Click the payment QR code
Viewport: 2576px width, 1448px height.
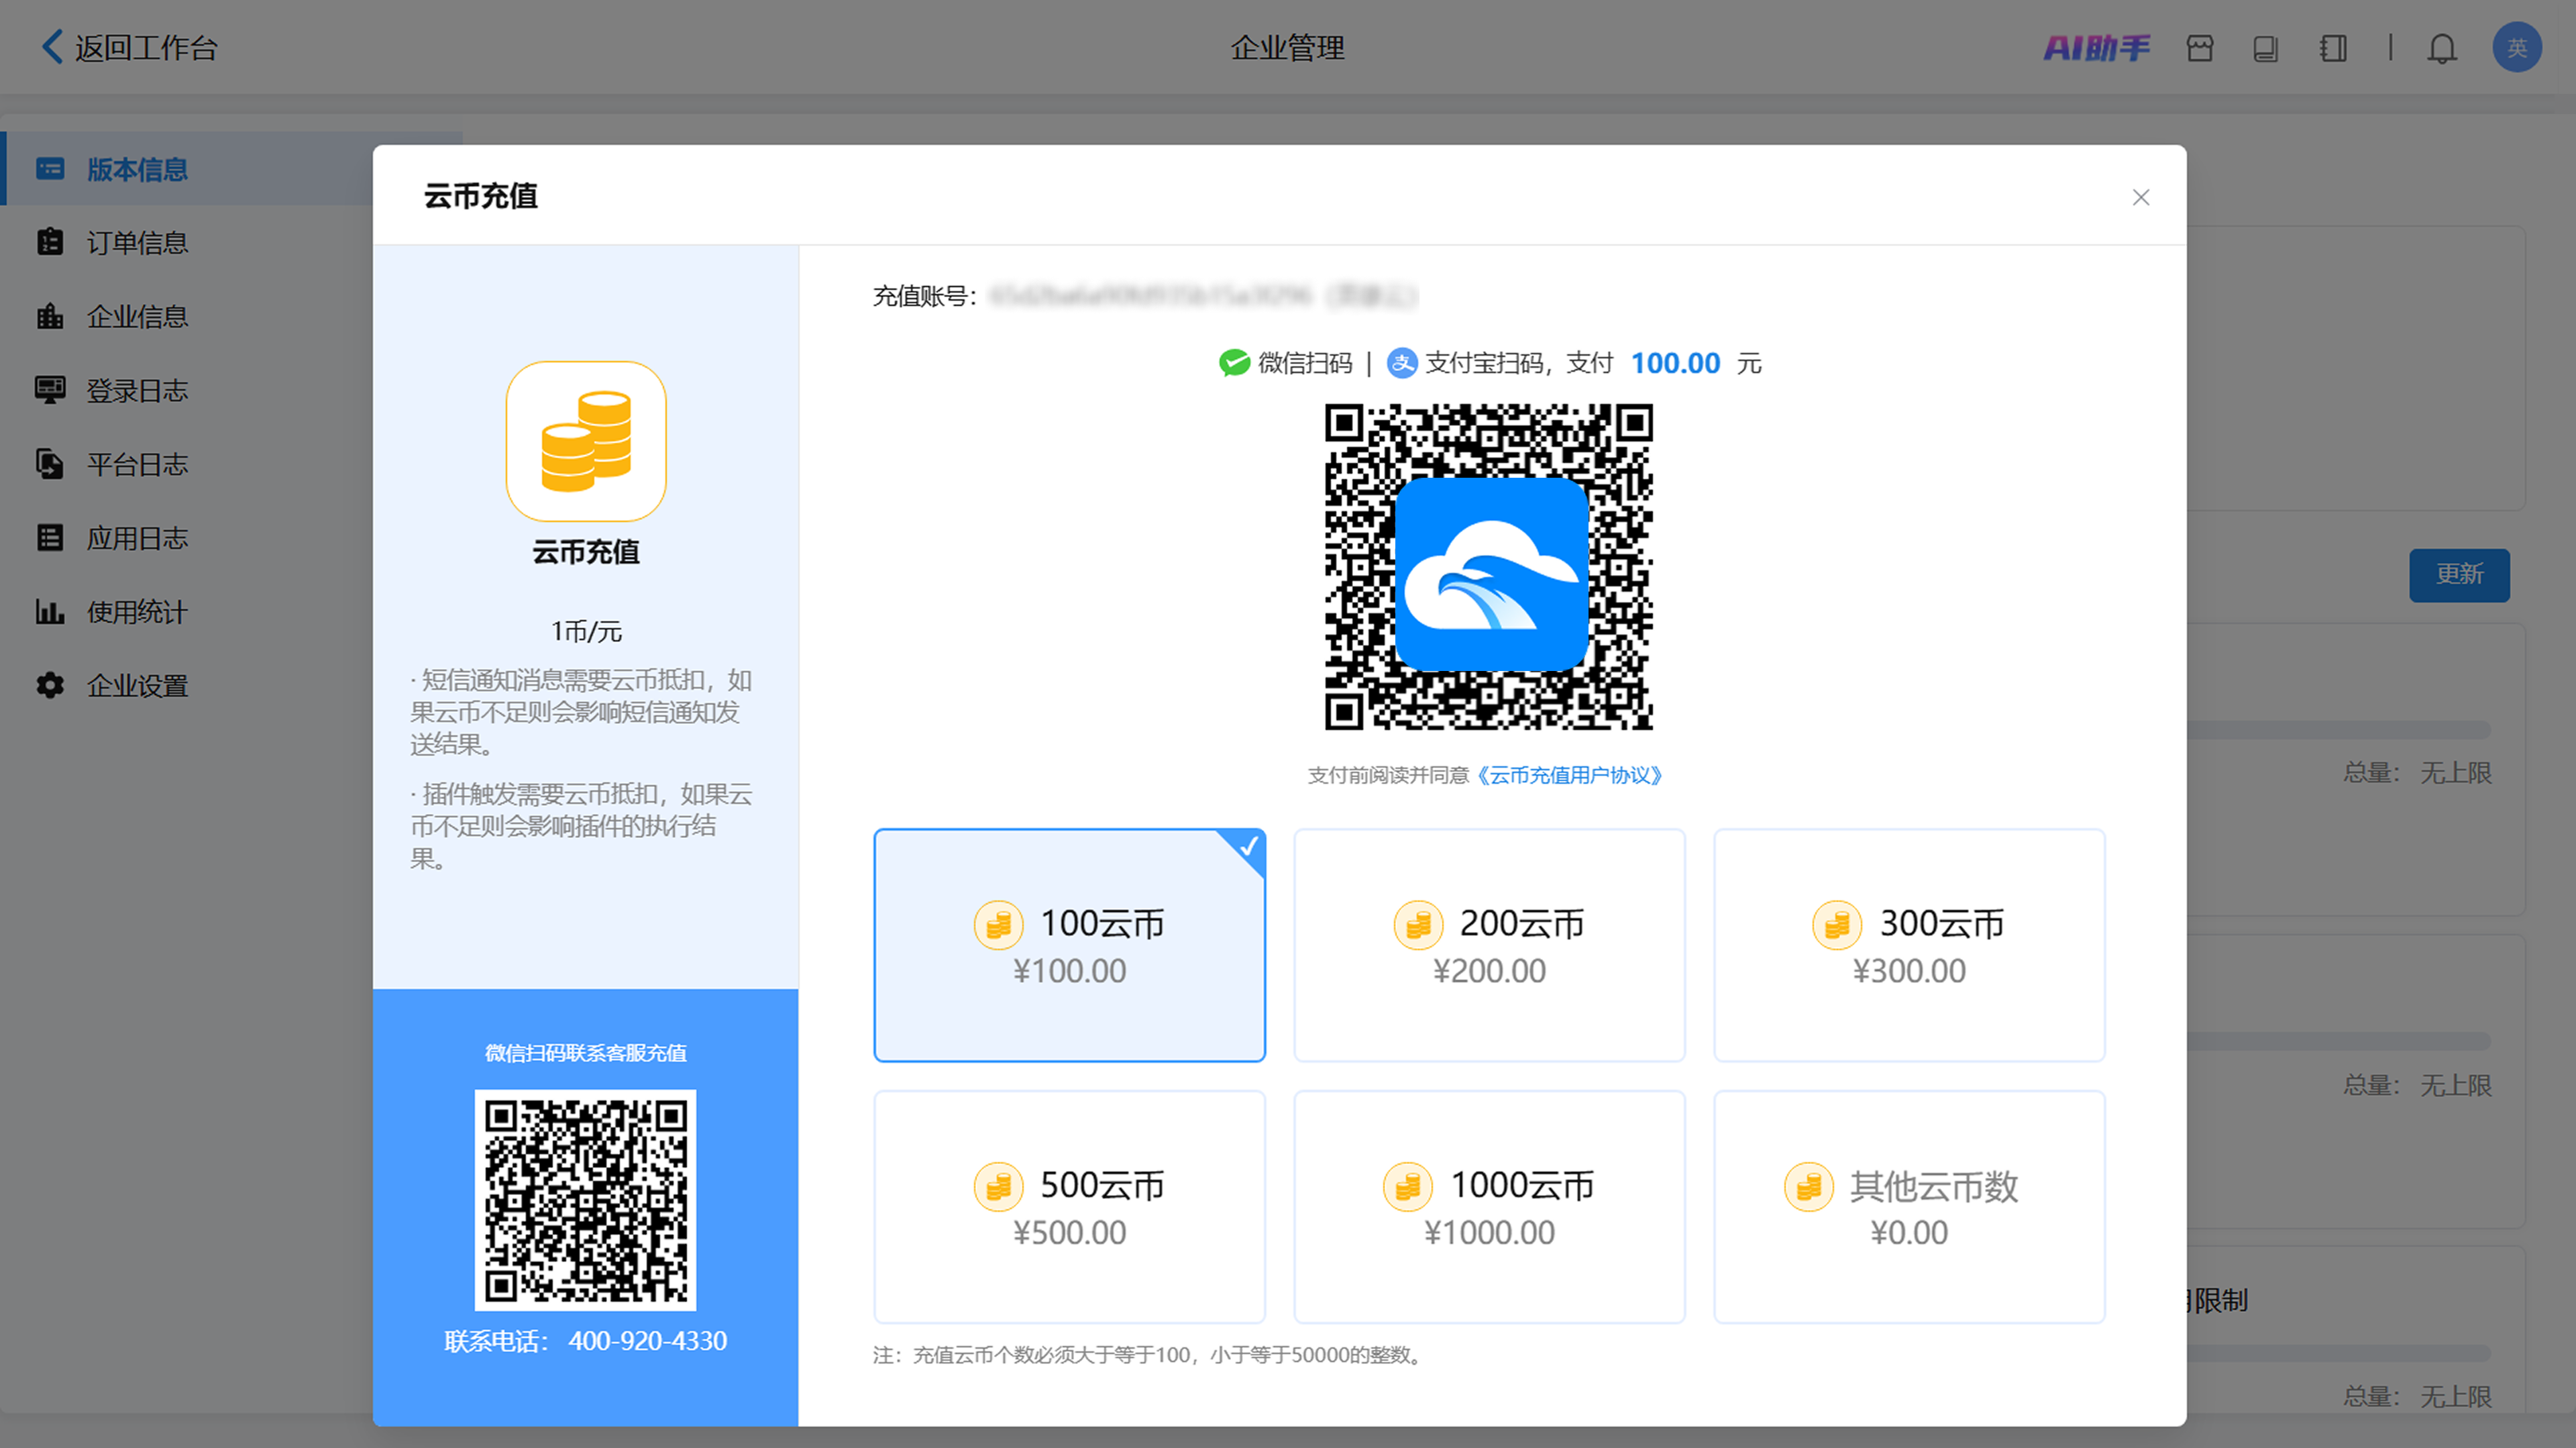click(1489, 567)
